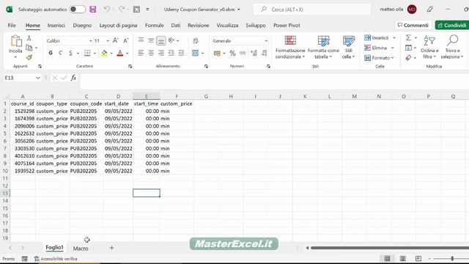Increase indent
469x264 pixels.
pyautogui.click(x=181, y=53)
